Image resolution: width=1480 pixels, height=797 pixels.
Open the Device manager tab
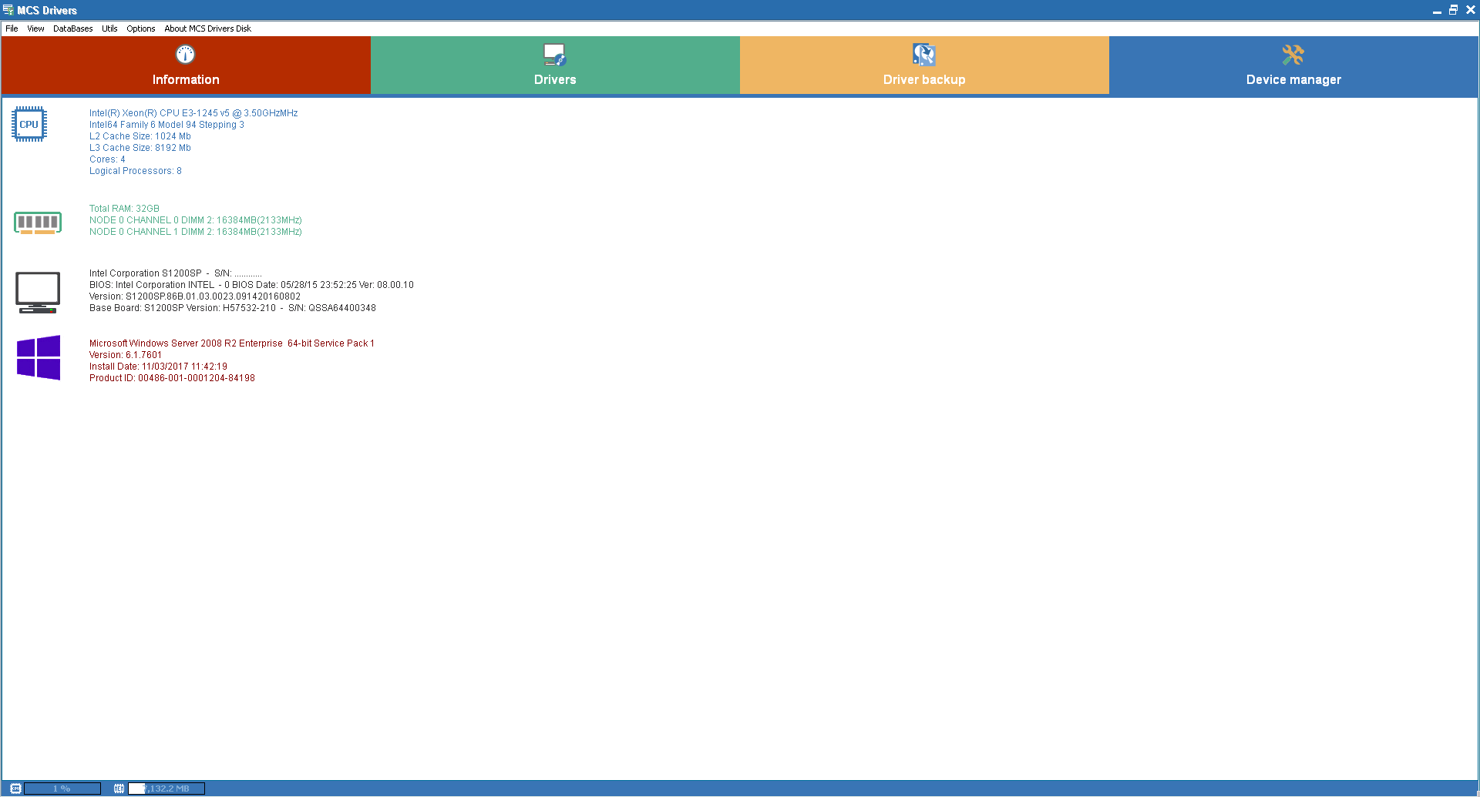pyautogui.click(x=1293, y=65)
